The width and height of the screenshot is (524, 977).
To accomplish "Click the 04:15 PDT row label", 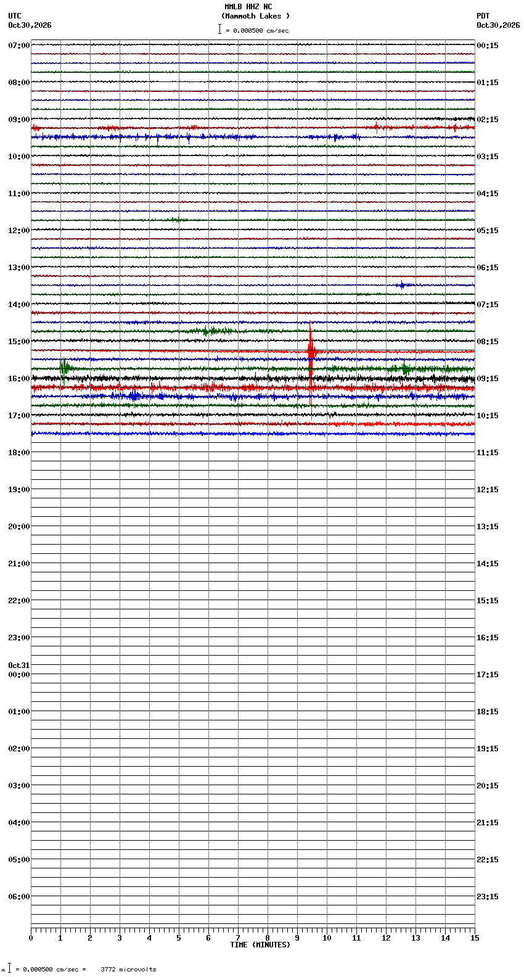I will coord(488,194).
